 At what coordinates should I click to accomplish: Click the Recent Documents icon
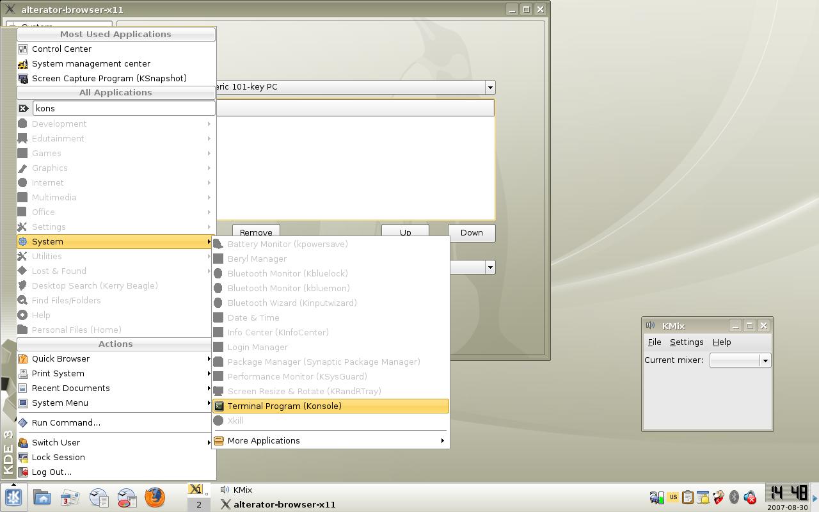(23, 388)
